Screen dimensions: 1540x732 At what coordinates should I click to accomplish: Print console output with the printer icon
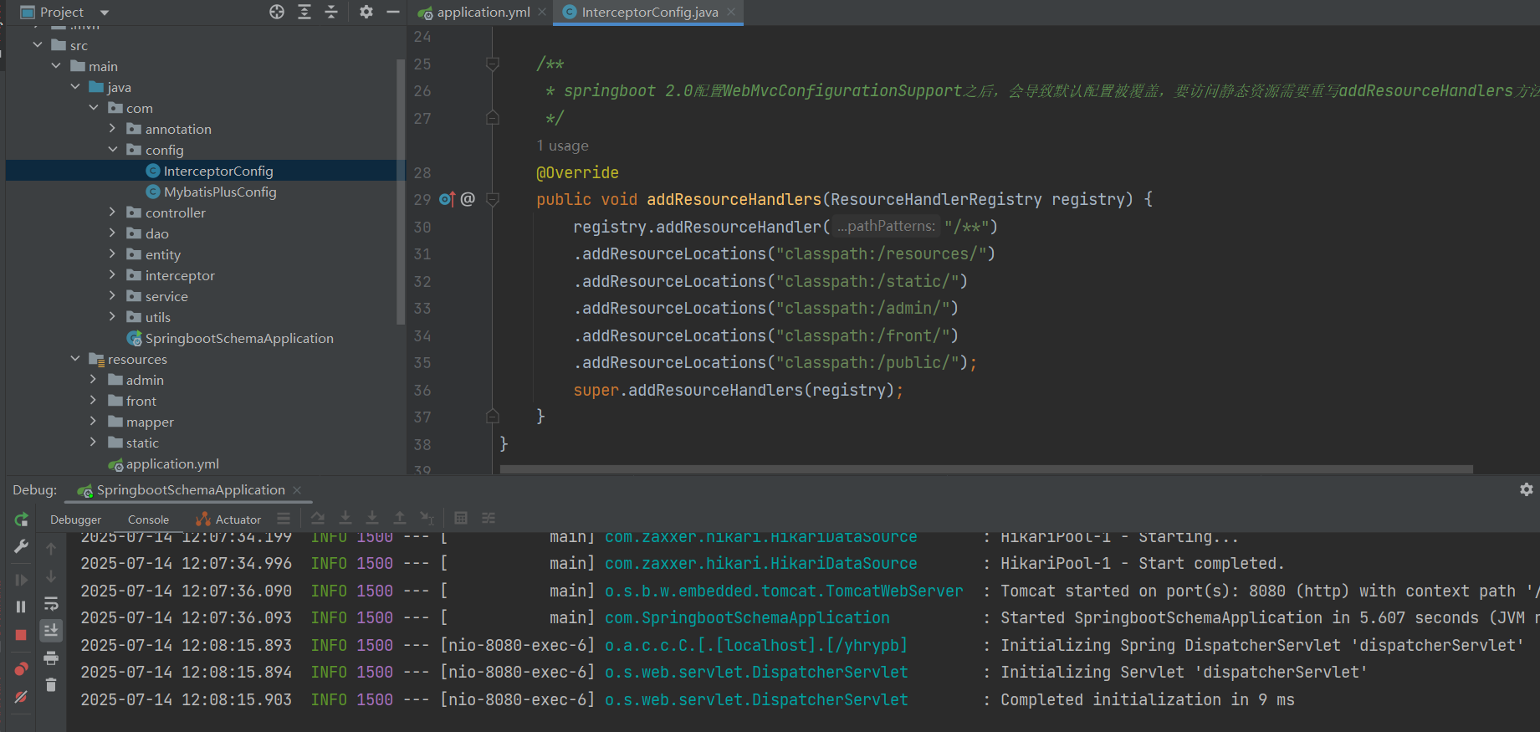point(51,658)
